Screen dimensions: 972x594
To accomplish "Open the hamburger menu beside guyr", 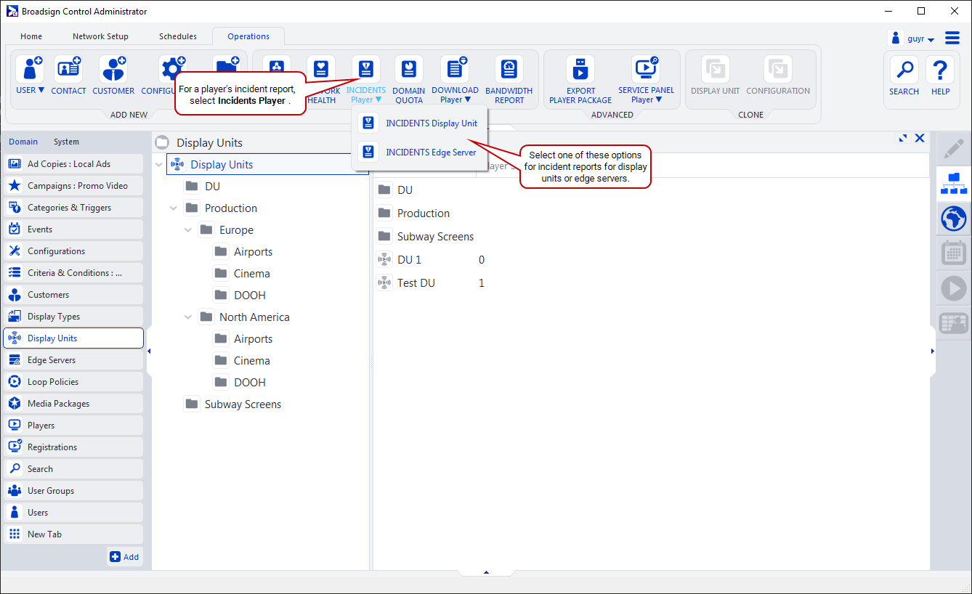I will pyautogui.click(x=952, y=38).
